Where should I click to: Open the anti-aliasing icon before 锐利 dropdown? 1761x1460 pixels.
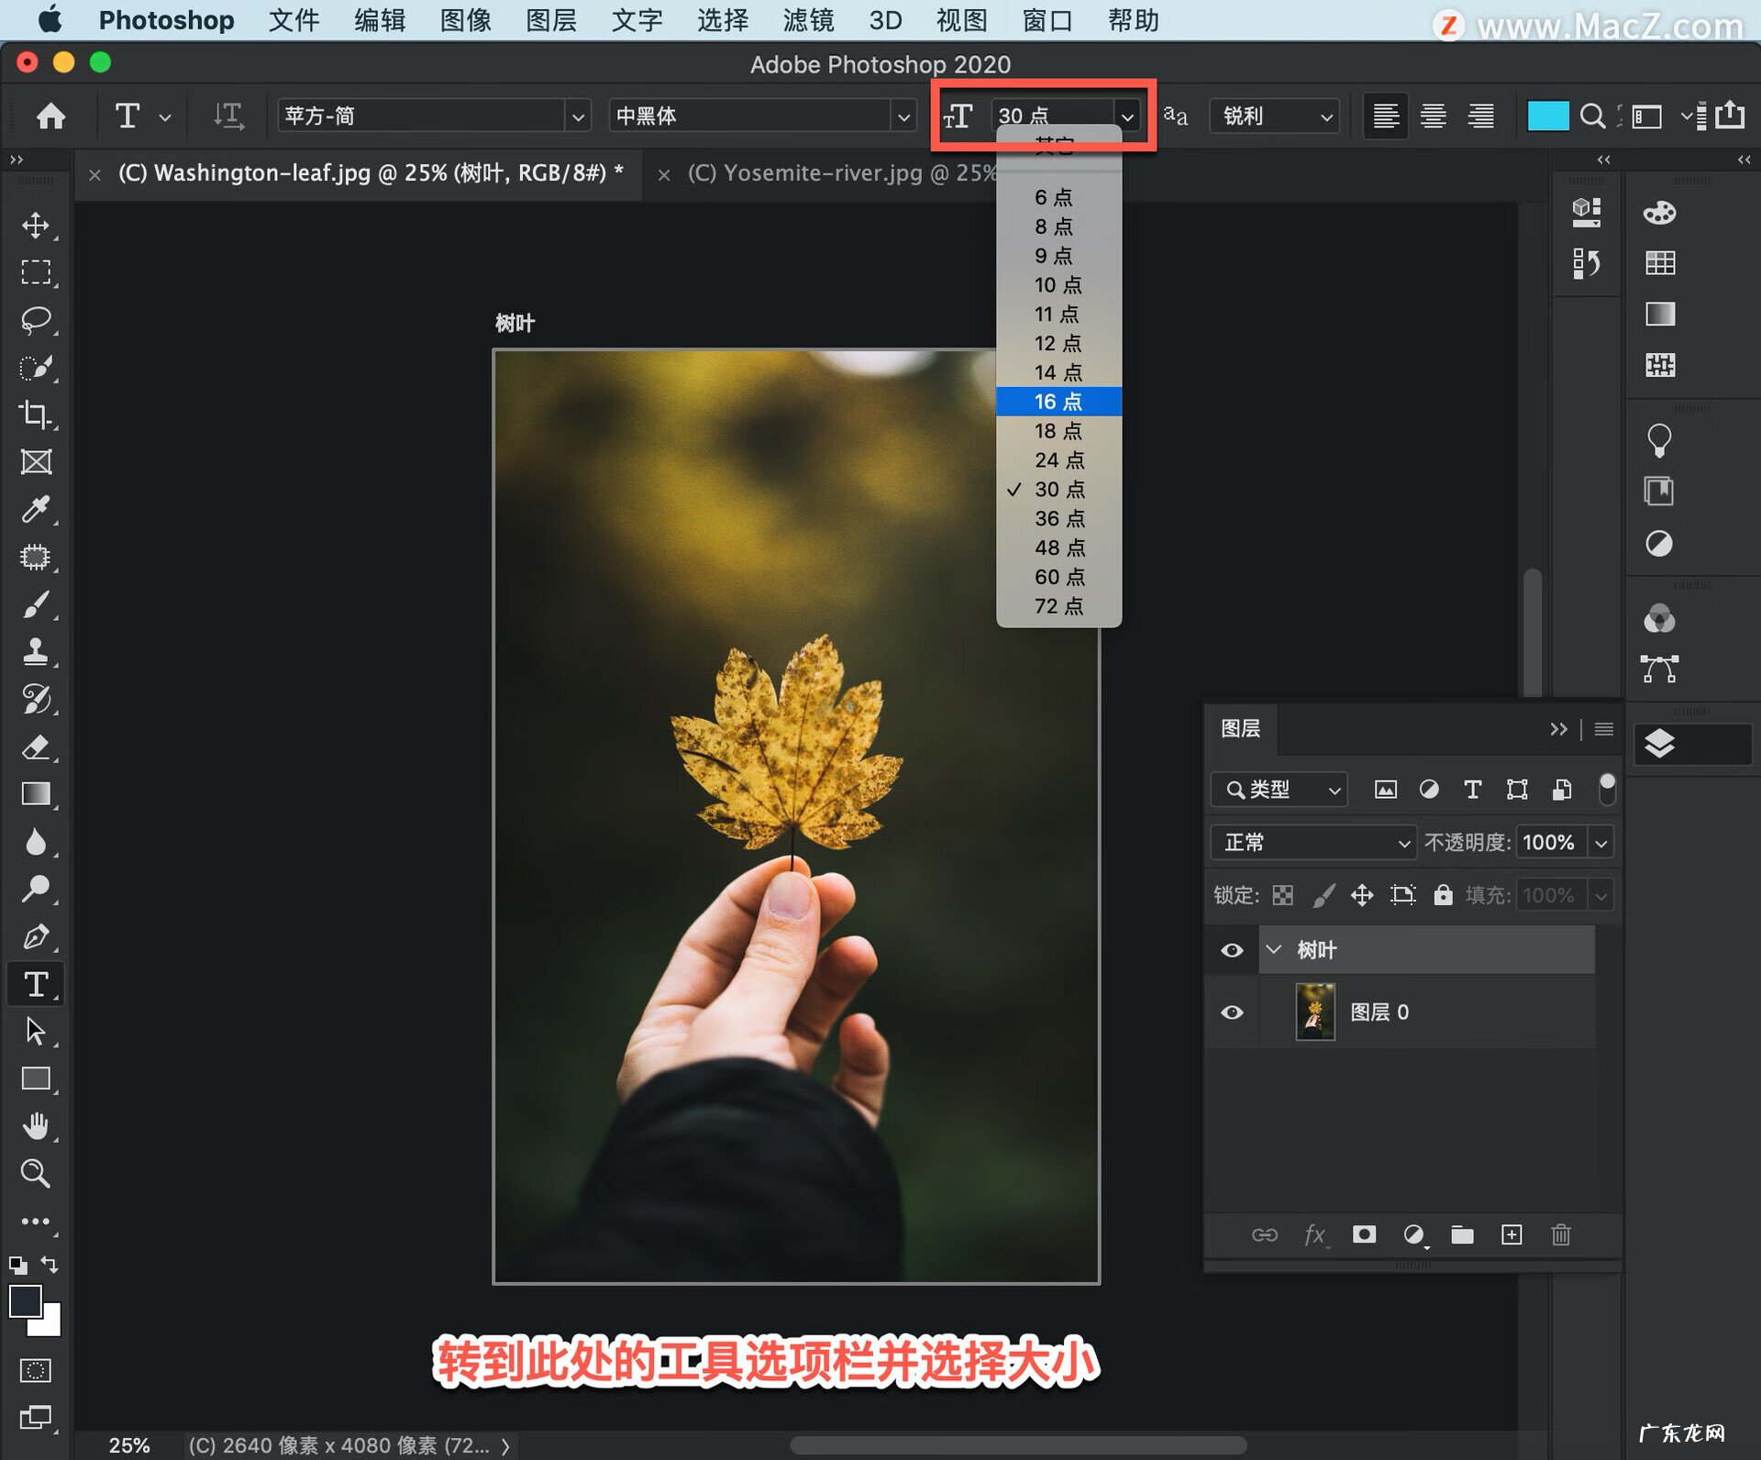[1175, 116]
